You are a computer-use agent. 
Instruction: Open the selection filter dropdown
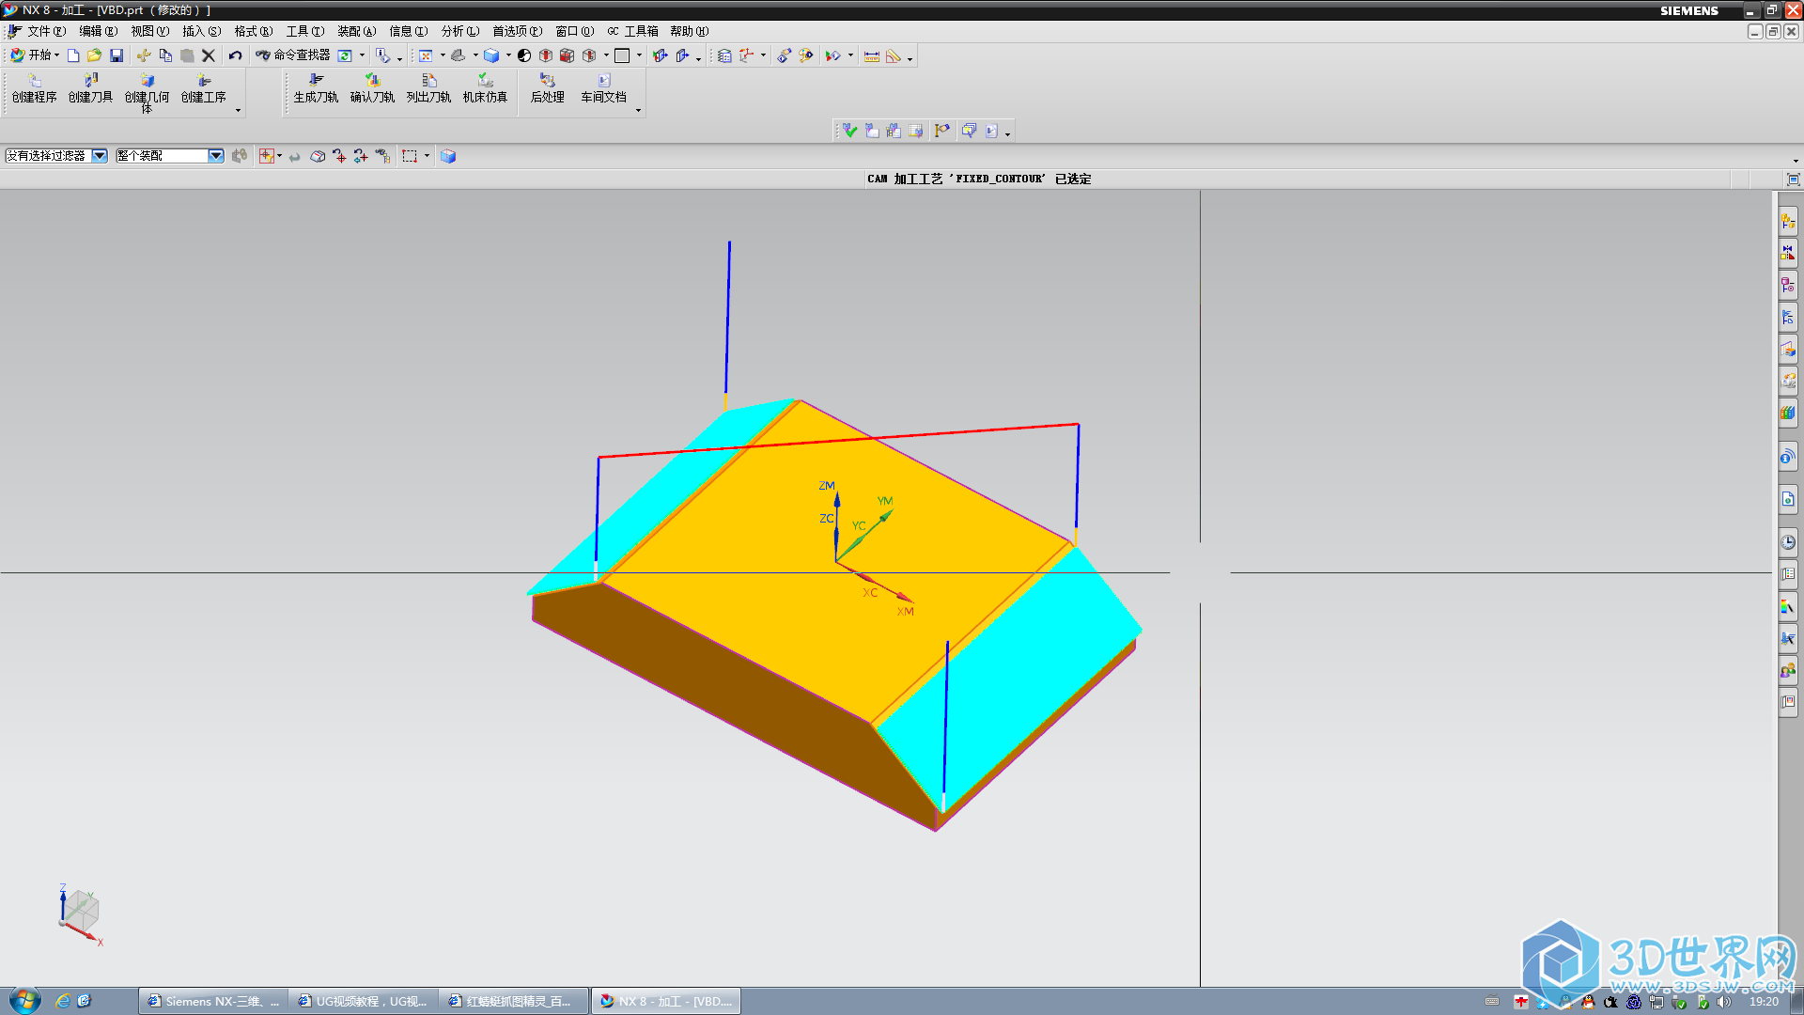tap(99, 156)
